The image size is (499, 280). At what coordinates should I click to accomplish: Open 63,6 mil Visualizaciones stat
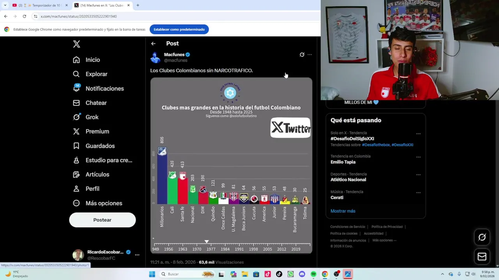(221, 262)
